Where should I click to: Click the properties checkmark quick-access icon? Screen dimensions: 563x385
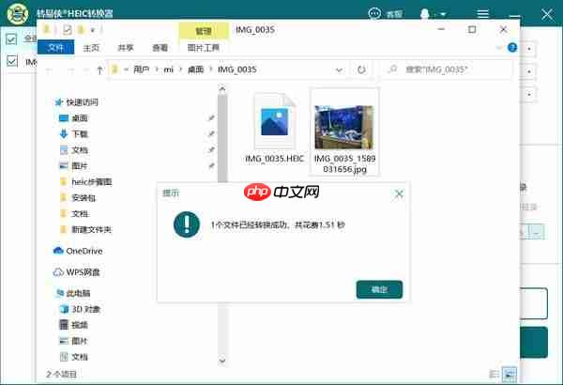[67, 29]
